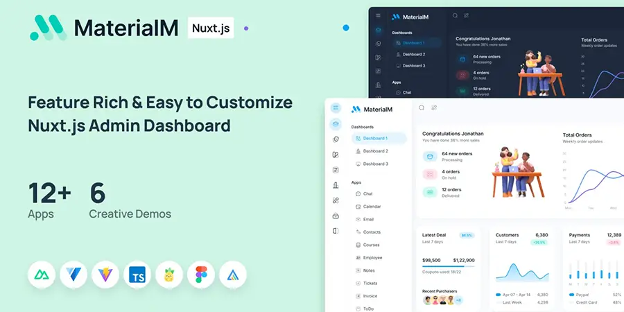This screenshot has width=624, height=312.
Task: Click the large MaterialM logo mark on banner
Action: coord(48,28)
